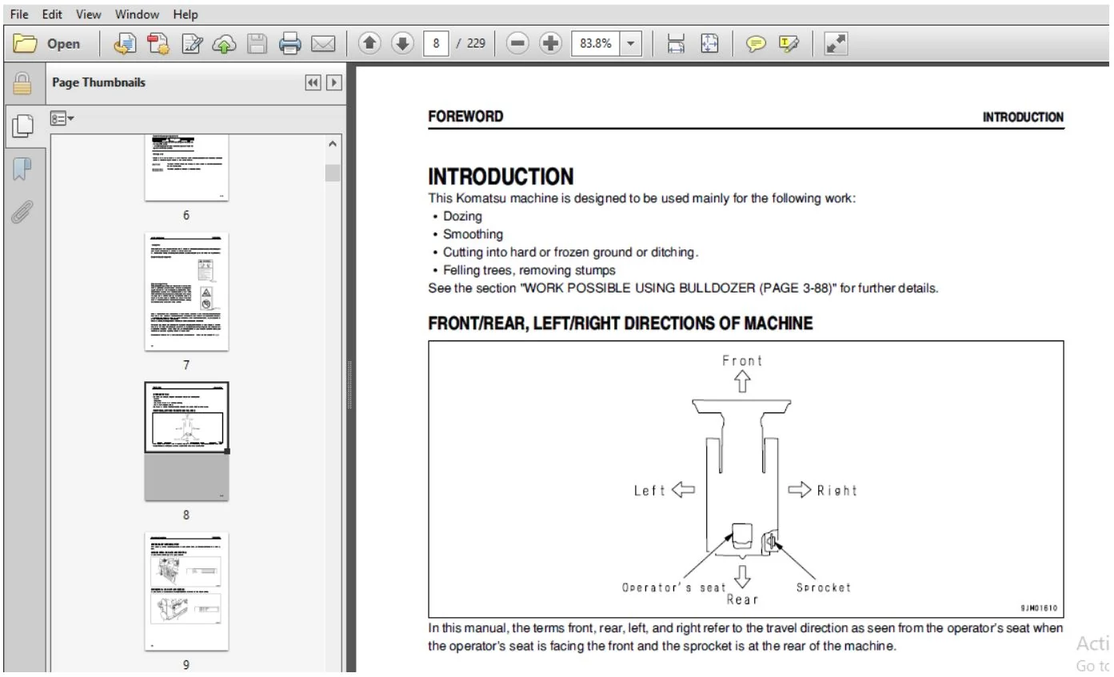
Task: Go to next page with down arrow
Action: 402,44
